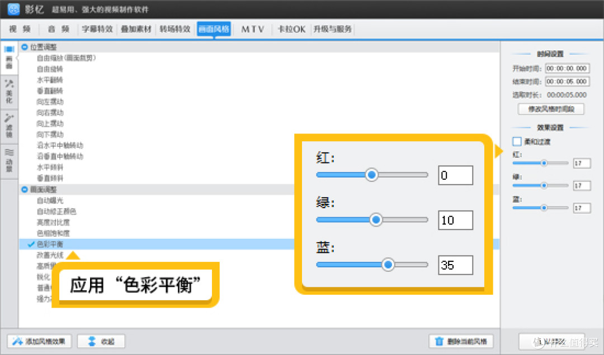Select 自由旋转 in the list

coord(50,69)
